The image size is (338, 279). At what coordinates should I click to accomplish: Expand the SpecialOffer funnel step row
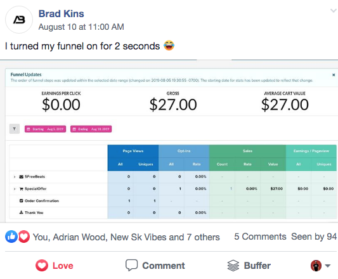coord(15,189)
